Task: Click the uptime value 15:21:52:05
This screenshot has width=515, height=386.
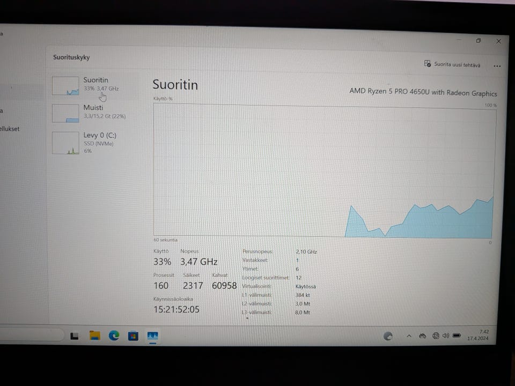Action: [176, 309]
